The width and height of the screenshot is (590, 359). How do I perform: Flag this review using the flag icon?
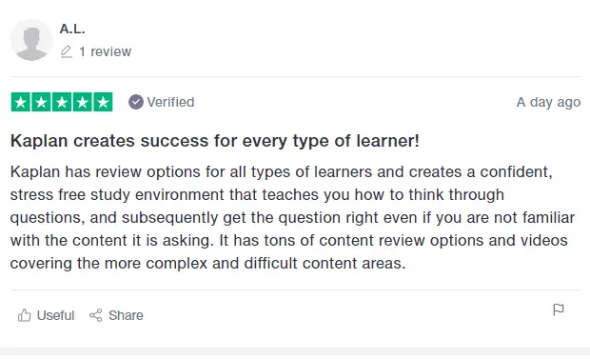(x=559, y=309)
